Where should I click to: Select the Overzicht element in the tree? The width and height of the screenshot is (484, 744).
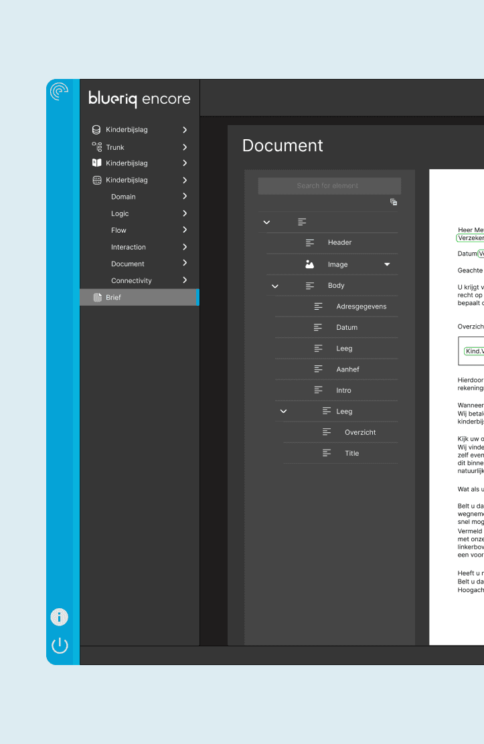point(360,432)
